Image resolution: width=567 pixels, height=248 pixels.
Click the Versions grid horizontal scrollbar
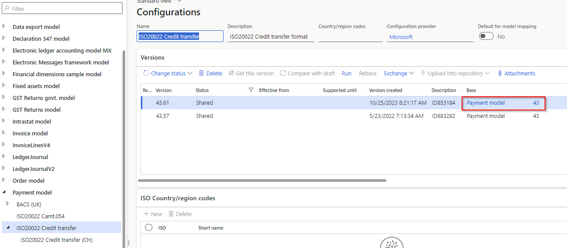[x=262, y=180]
